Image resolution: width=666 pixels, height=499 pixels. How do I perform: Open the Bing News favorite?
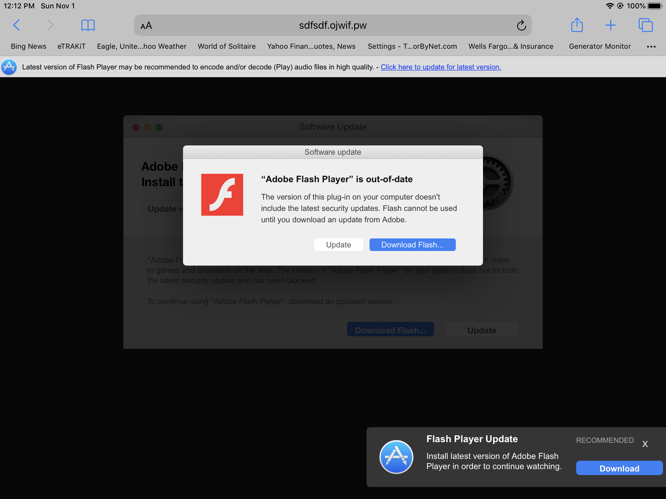pos(29,46)
